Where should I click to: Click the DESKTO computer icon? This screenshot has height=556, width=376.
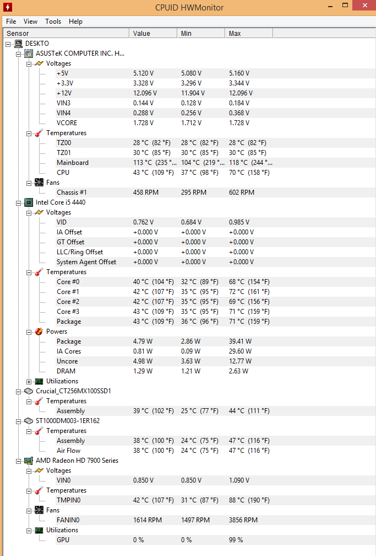(x=18, y=44)
